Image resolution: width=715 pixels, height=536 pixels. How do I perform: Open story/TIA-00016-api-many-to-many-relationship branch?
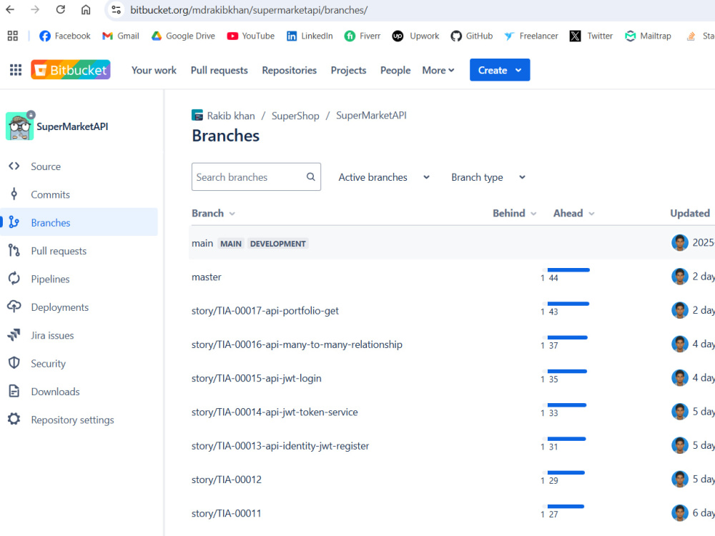[297, 344]
